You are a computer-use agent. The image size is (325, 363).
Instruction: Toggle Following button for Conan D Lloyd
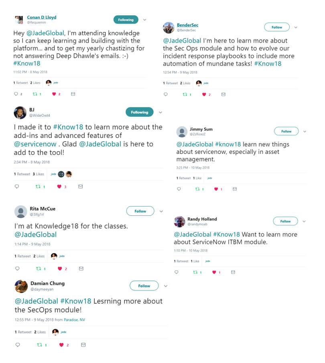(126, 20)
